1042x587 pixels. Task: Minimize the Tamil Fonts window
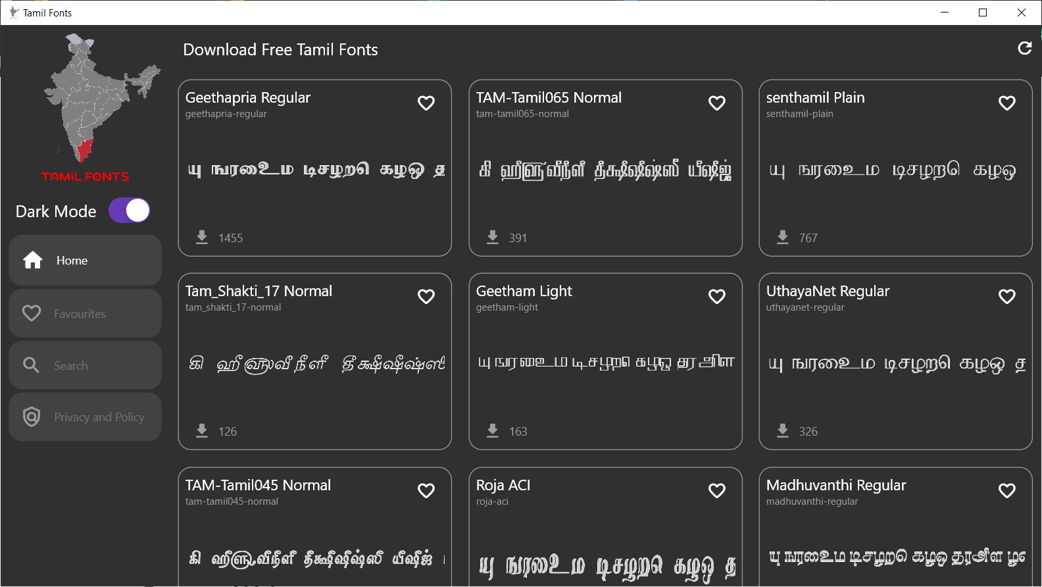tap(945, 13)
